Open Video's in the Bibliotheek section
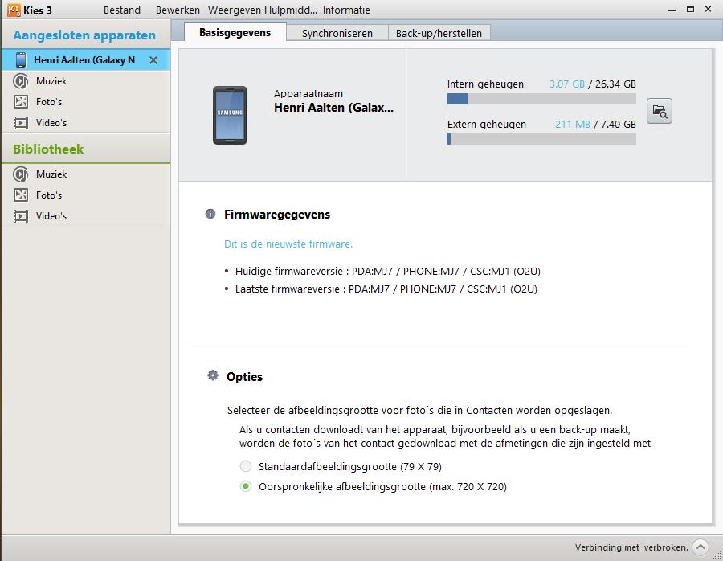Screen dimensions: 723x561 pyautogui.click(x=51, y=216)
